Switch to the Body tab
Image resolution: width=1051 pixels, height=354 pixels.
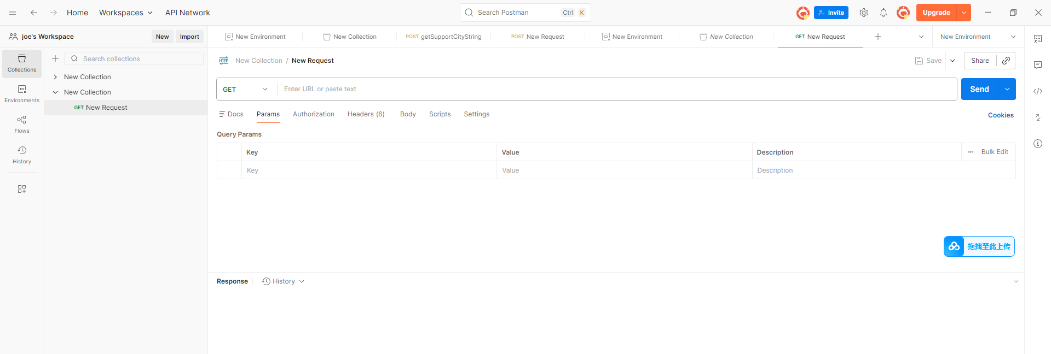(x=408, y=114)
